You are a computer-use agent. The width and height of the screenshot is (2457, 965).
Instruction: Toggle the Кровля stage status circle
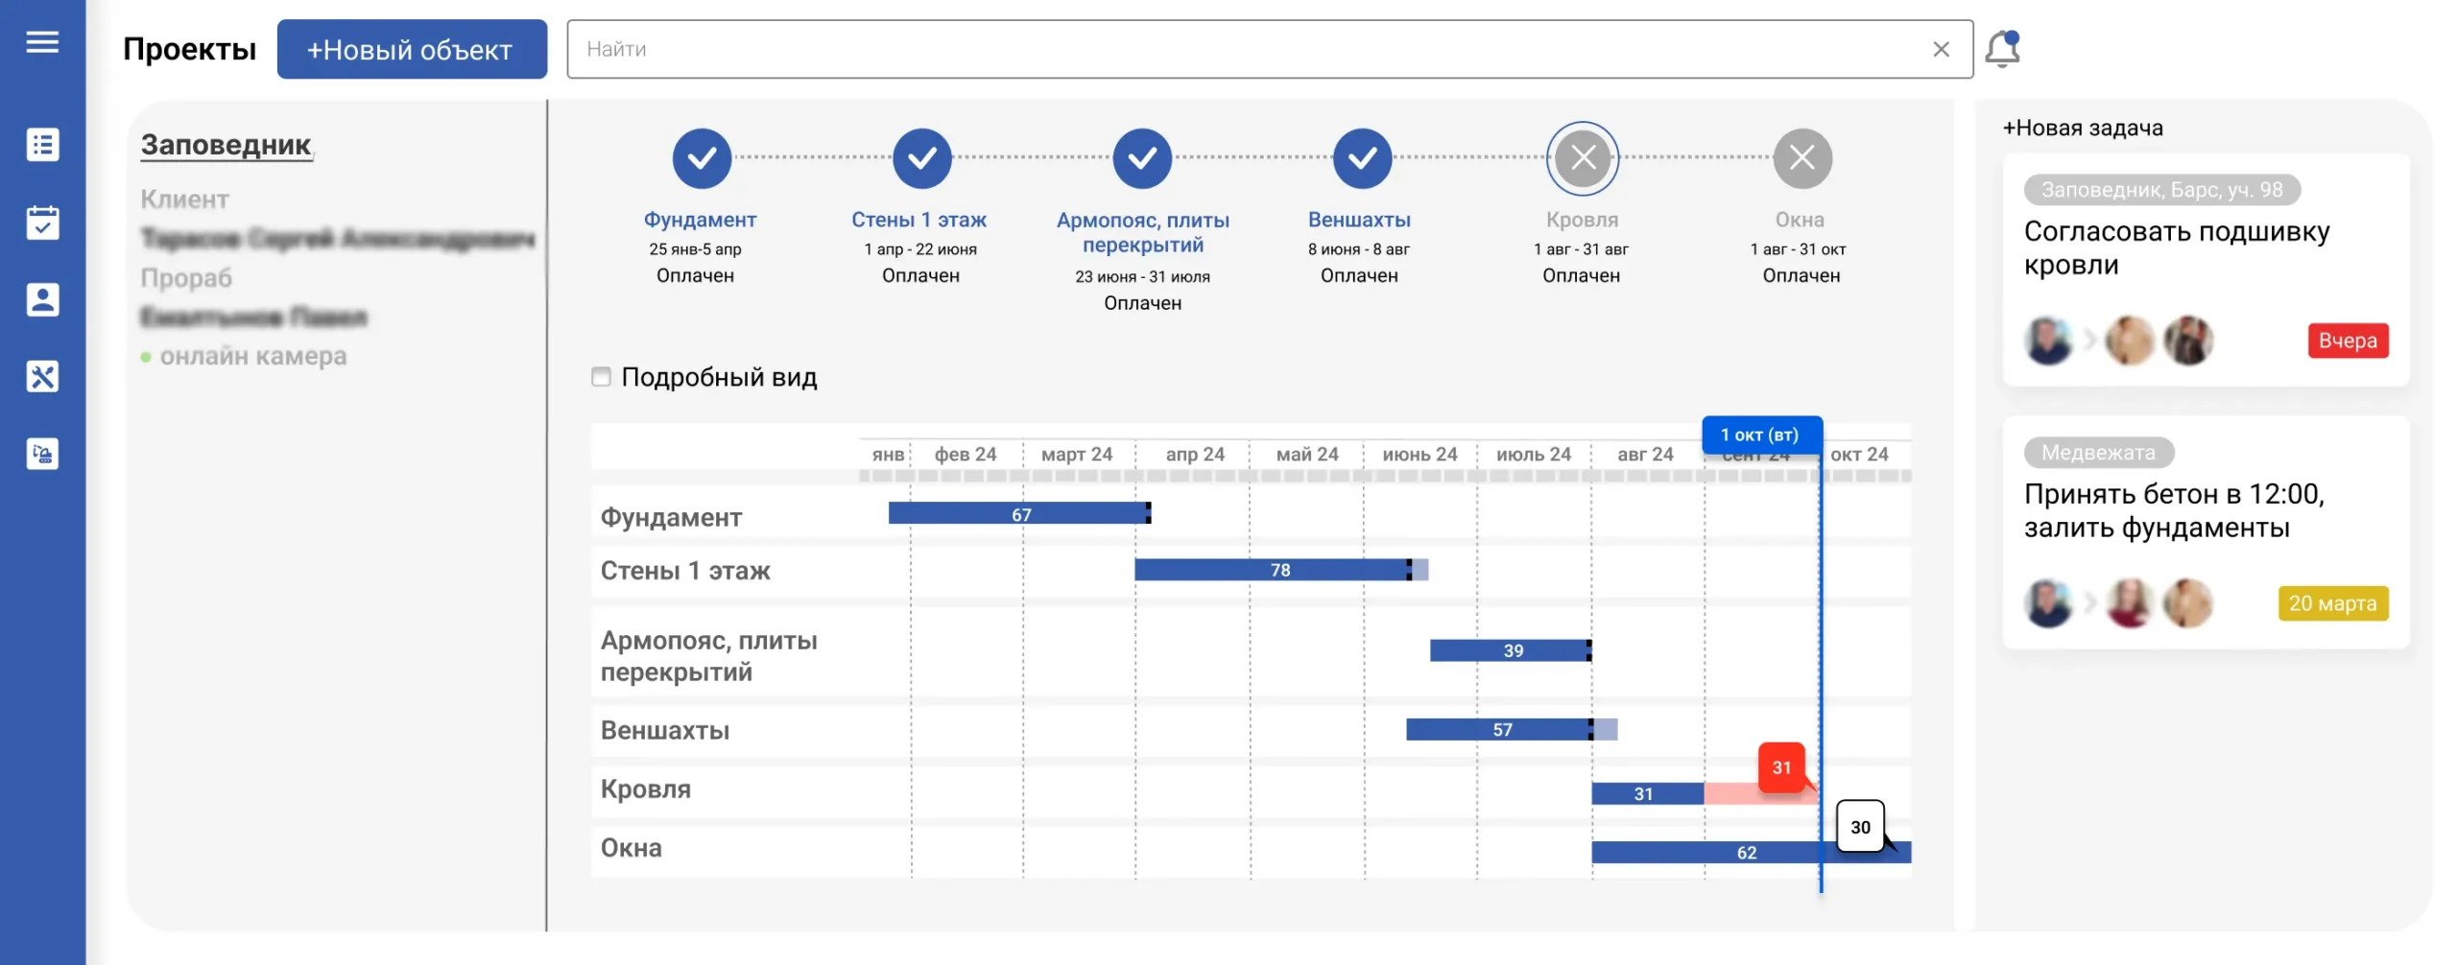point(1582,158)
